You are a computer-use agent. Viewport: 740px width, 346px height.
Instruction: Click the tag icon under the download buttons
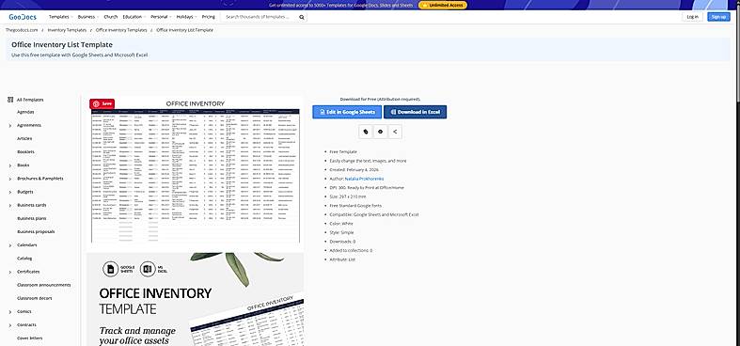(x=365, y=132)
